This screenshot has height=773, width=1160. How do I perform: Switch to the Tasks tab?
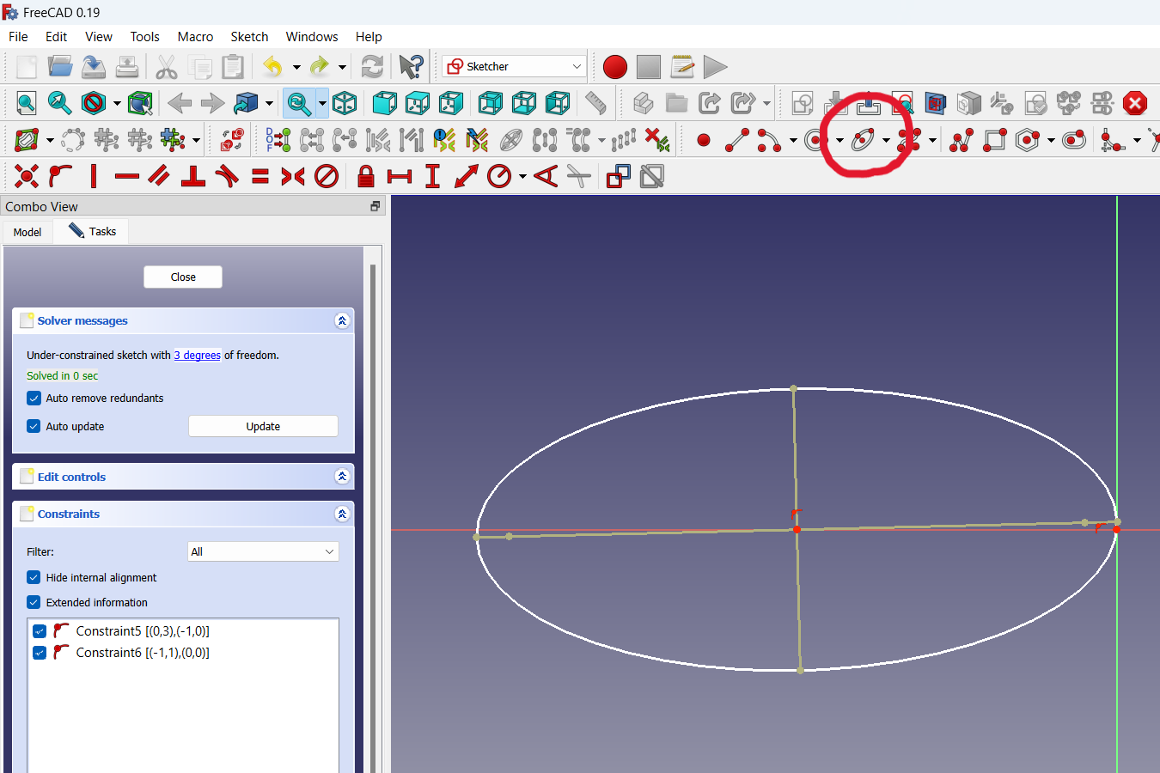(x=92, y=231)
